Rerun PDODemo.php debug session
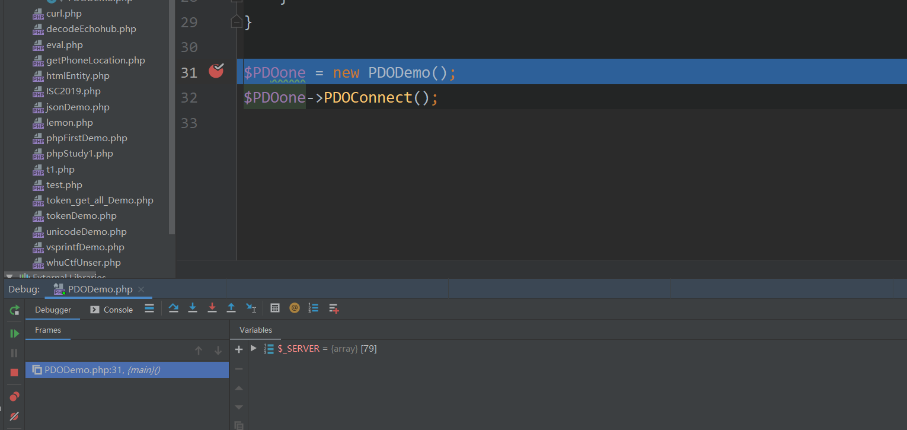 14,310
